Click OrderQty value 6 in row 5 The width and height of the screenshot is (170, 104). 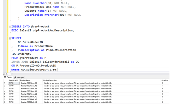coord(165,94)
